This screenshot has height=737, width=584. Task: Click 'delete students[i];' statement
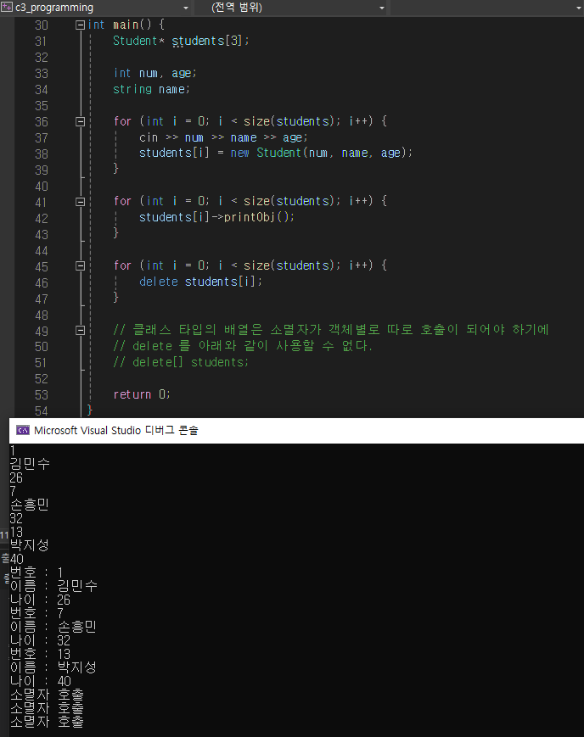200,282
